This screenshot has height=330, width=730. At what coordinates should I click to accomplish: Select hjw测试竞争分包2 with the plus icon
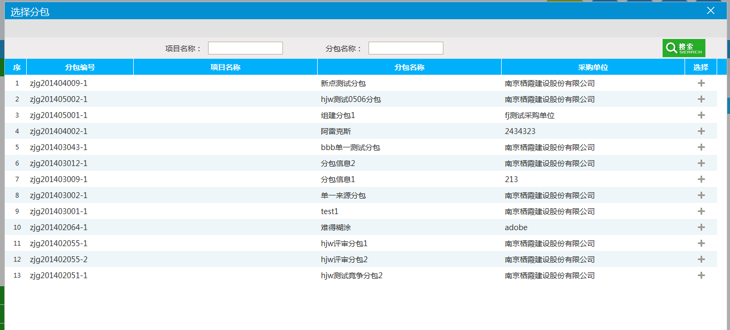701,276
